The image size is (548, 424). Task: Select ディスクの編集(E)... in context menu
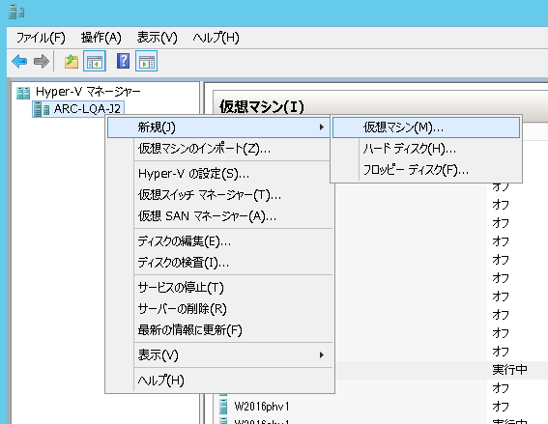pos(219,241)
